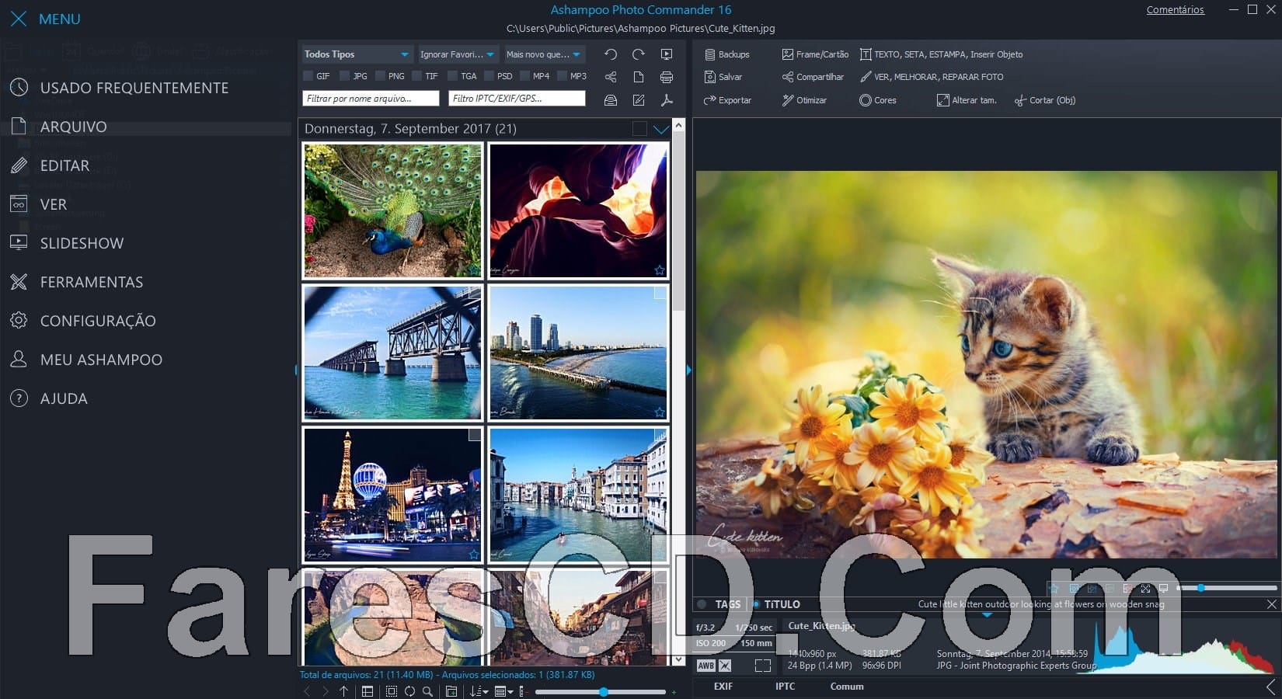
Task: Expand the info panel with left chevron
Action: tap(1271, 687)
